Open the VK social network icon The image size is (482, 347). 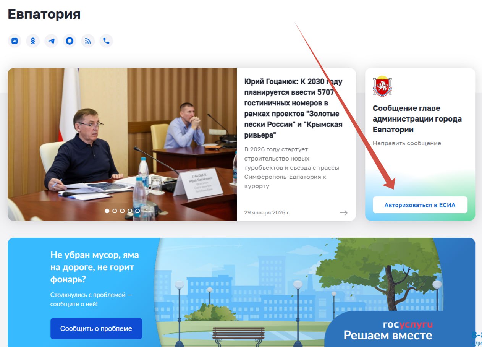(15, 41)
